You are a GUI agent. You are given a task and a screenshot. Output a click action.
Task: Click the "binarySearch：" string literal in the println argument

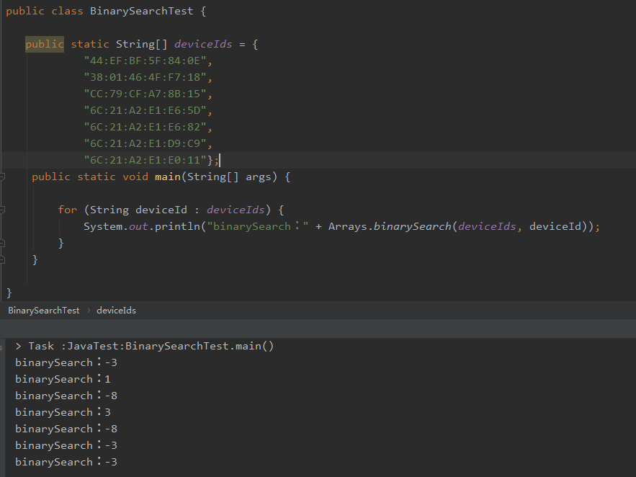click(258, 226)
